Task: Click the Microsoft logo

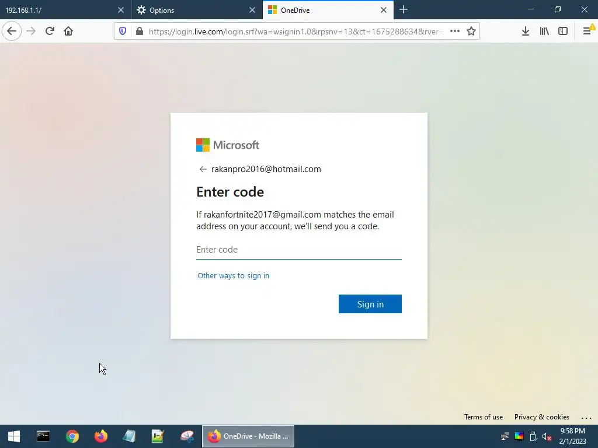Action: point(228,145)
